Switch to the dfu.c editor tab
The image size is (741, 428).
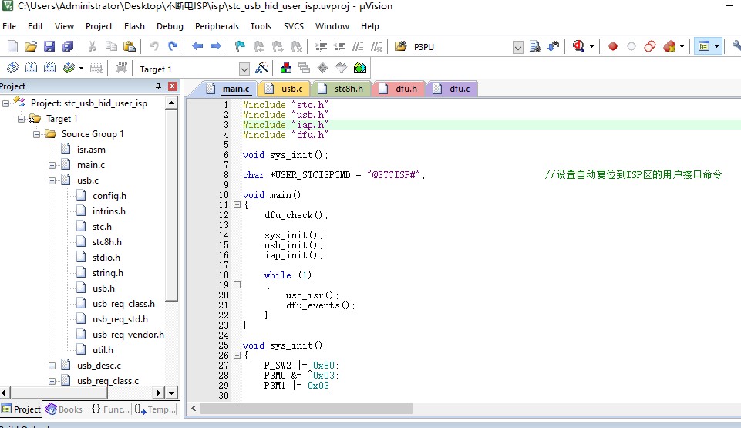click(452, 89)
